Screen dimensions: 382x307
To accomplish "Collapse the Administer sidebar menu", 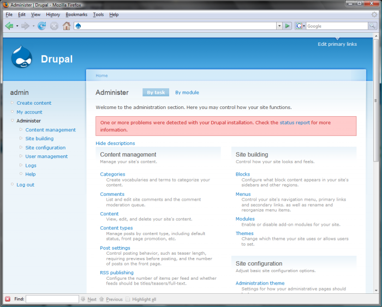I will point(12,121).
